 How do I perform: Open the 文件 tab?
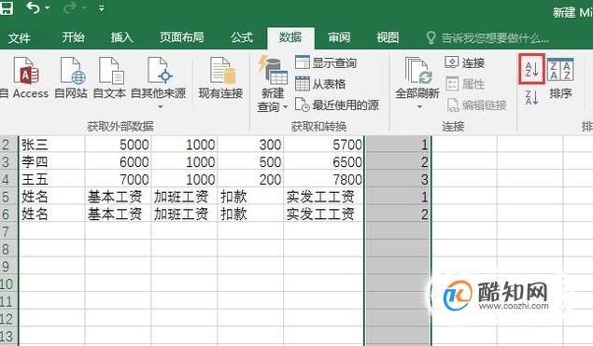(x=19, y=37)
